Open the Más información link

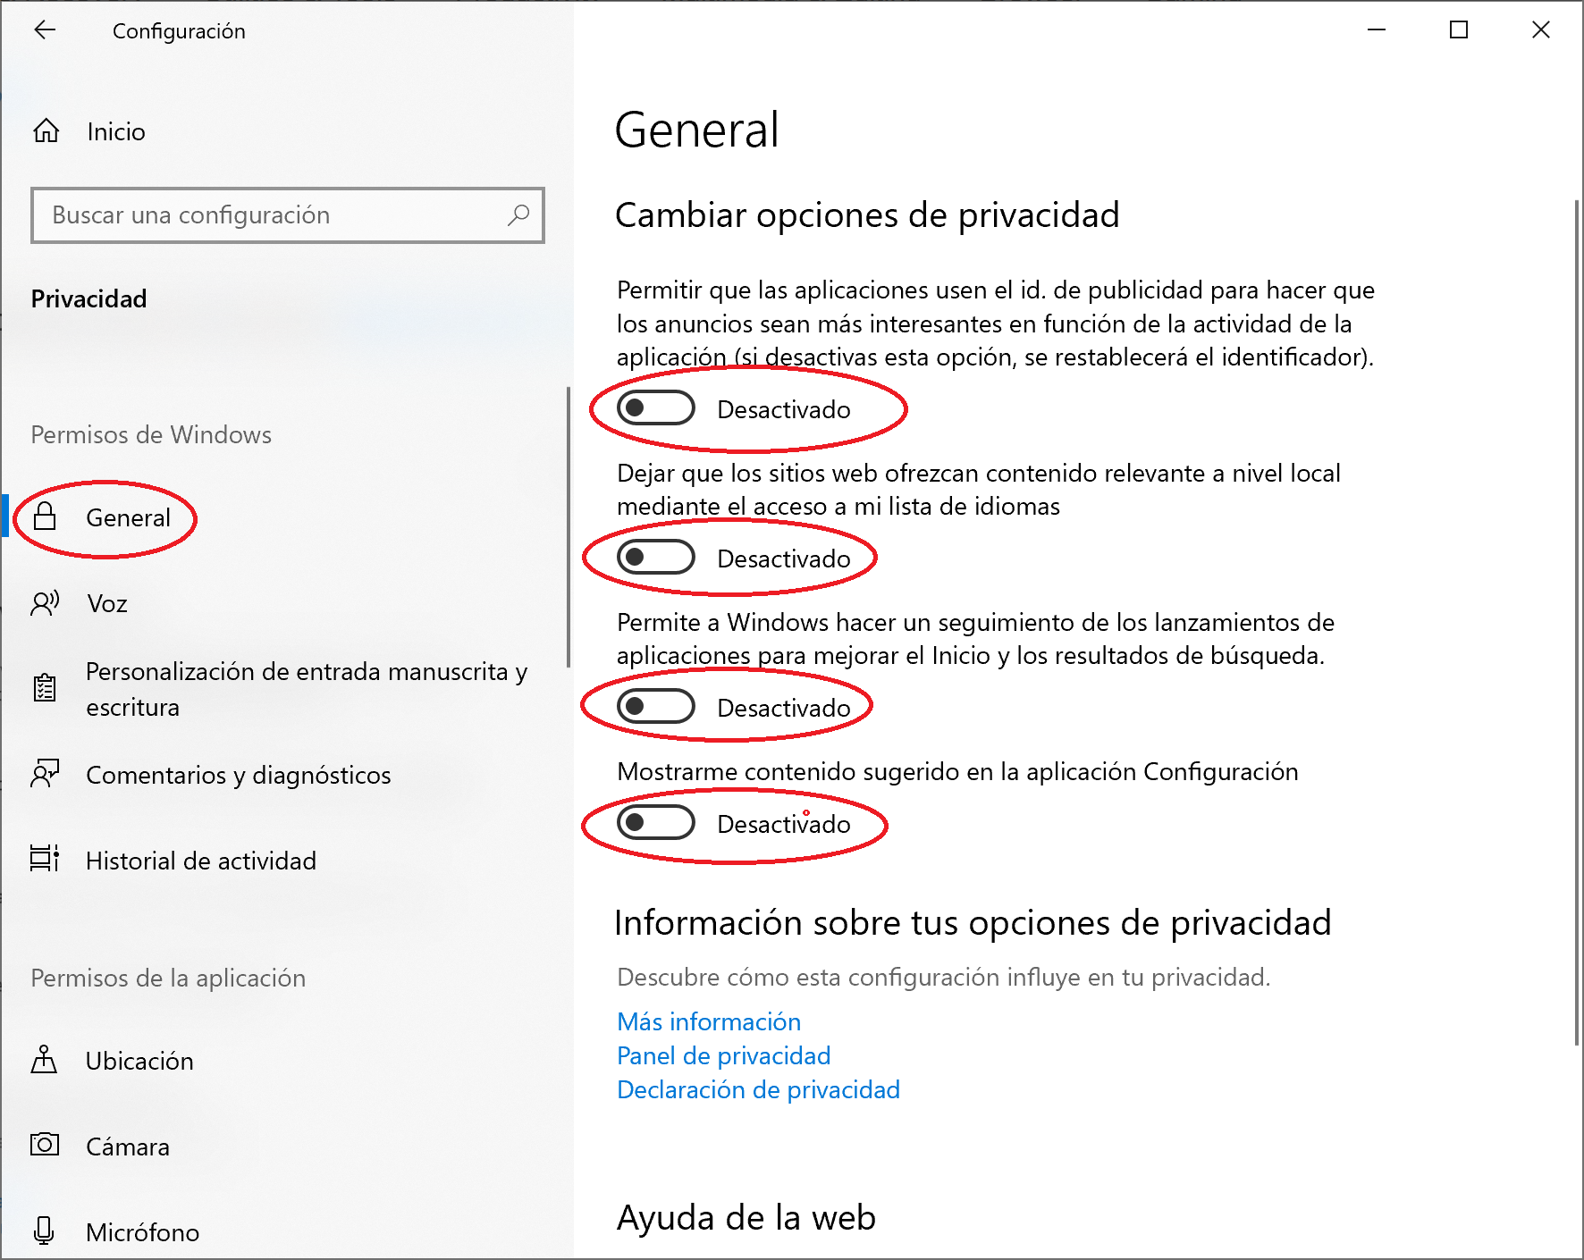708,1021
